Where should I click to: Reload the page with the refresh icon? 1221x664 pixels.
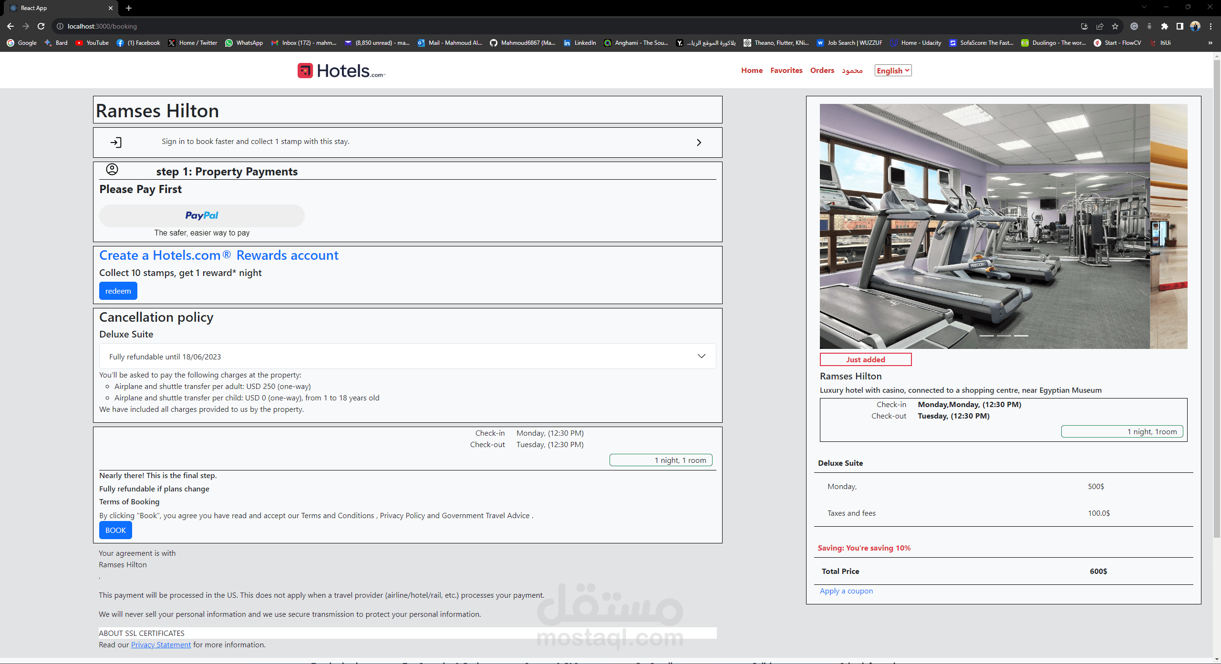tap(41, 26)
